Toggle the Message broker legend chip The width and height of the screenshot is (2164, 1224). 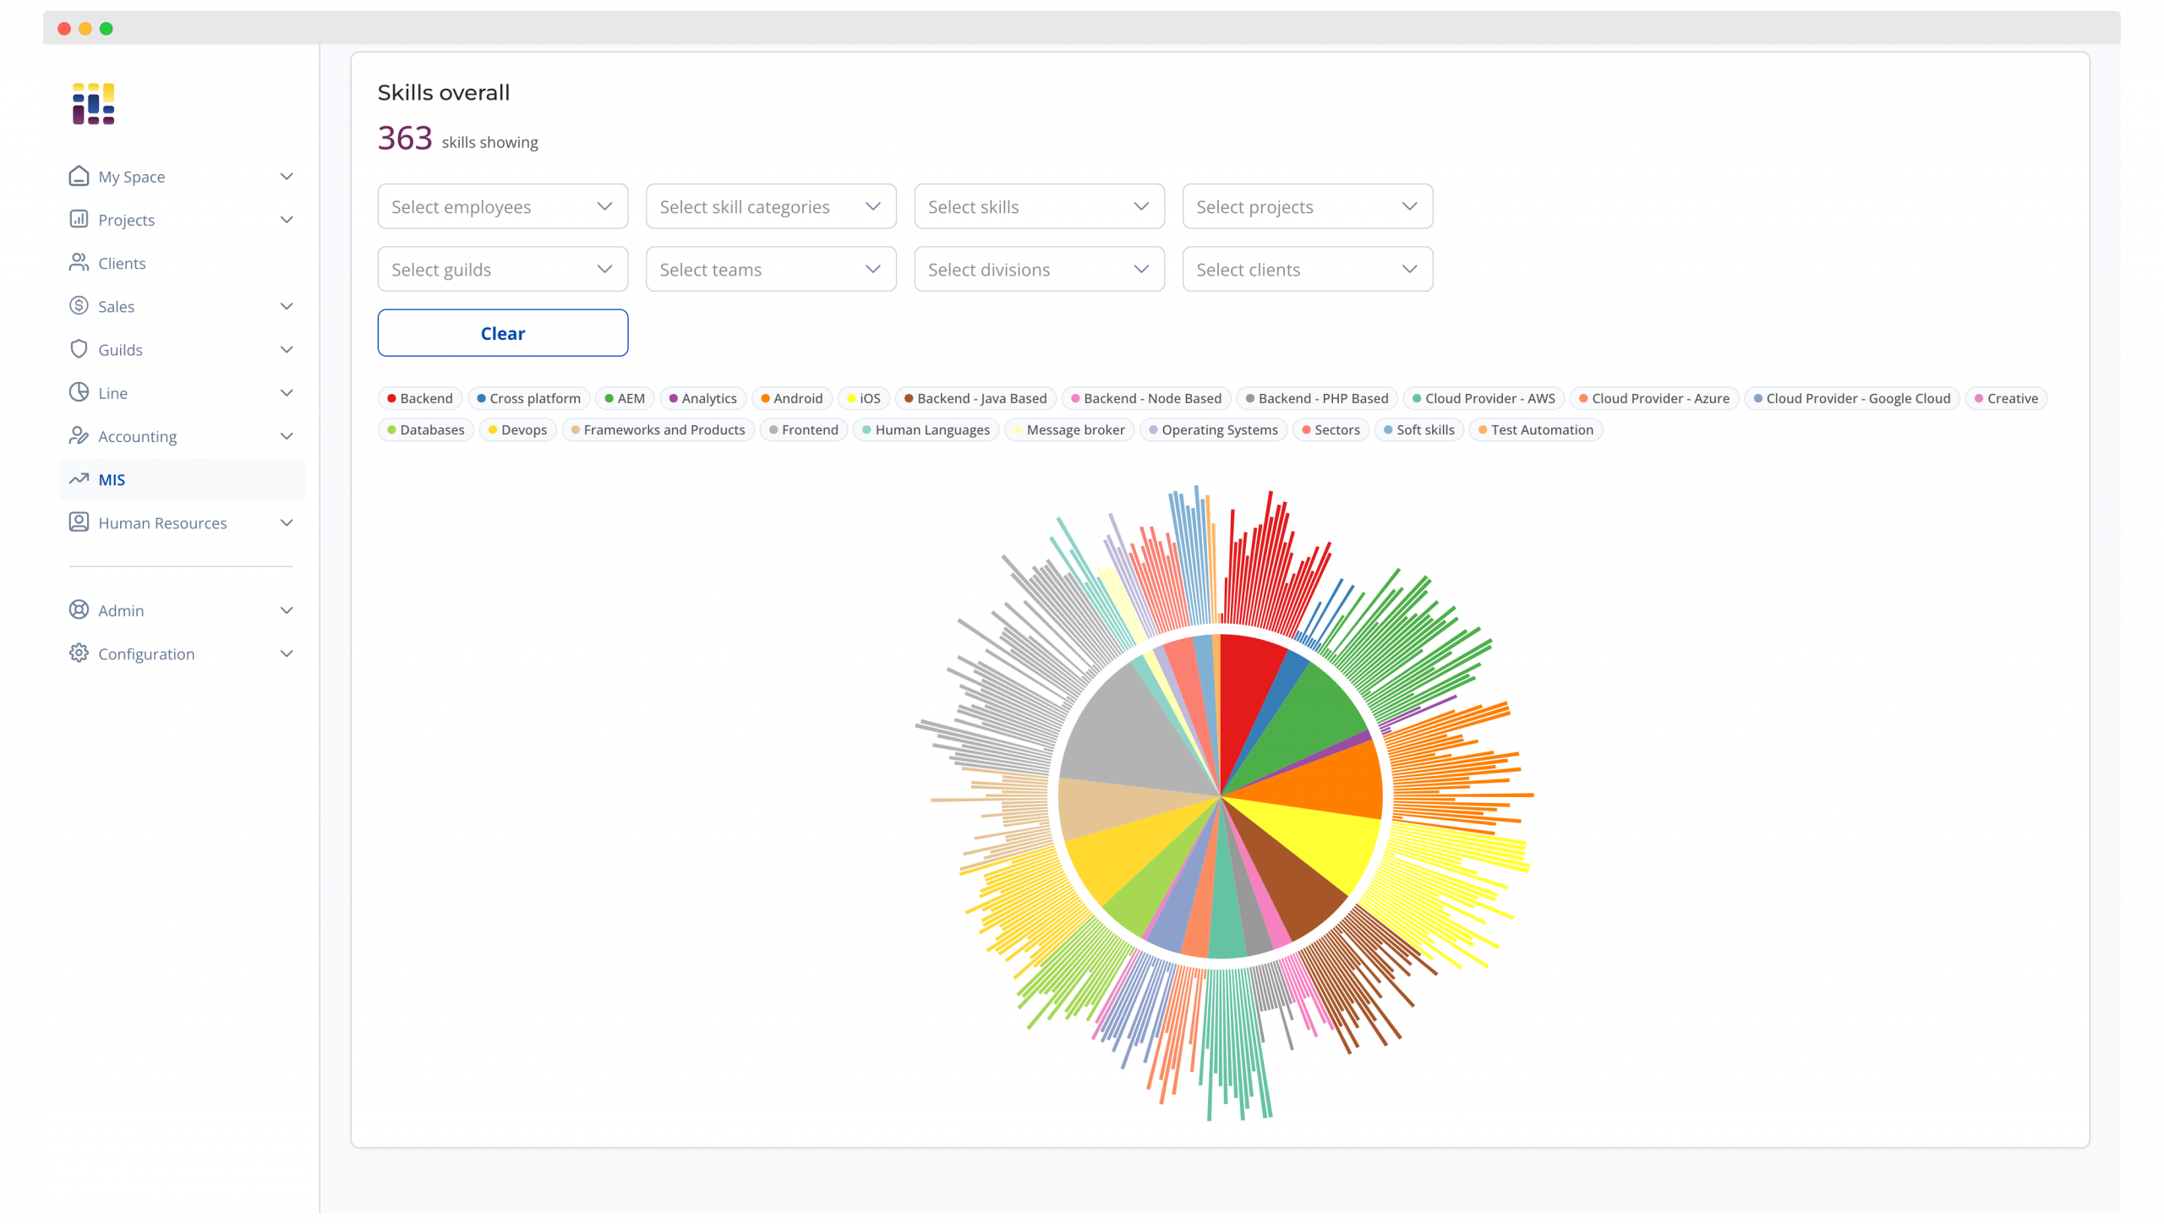(x=1069, y=429)
